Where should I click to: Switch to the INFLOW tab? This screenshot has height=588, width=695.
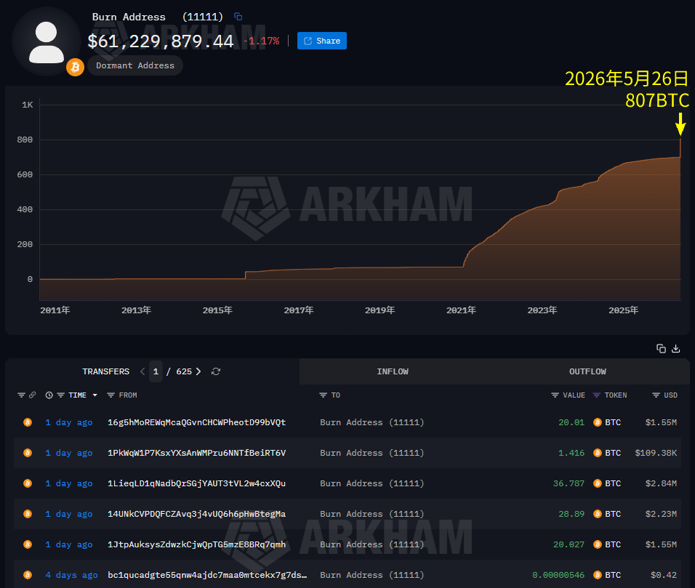click(x=393, y=371)
